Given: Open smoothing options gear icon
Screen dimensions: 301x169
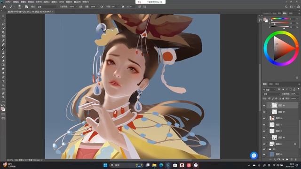Looking at the screenshot, I should click(x=123, y=7).
